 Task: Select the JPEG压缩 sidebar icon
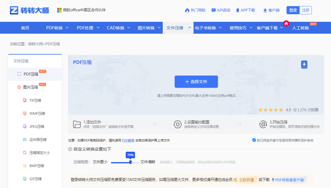(x=24, y=126)
